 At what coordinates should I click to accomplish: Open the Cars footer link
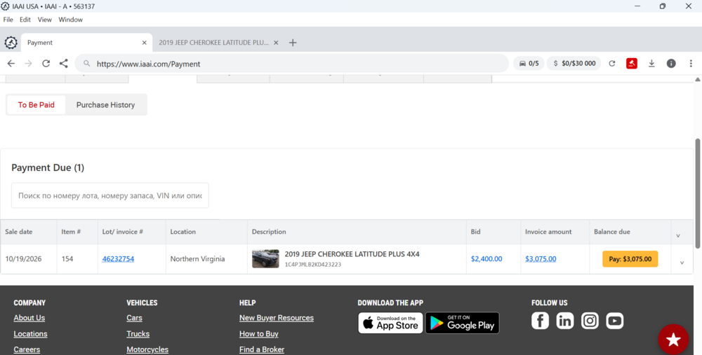pos(134,318)
